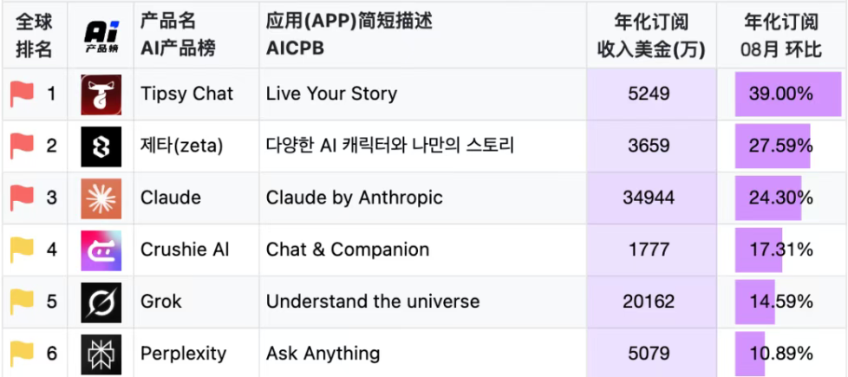Select the 年化订阅 08月 环比 header
This screenshot has width=848, height=377.
pos(781,36)
